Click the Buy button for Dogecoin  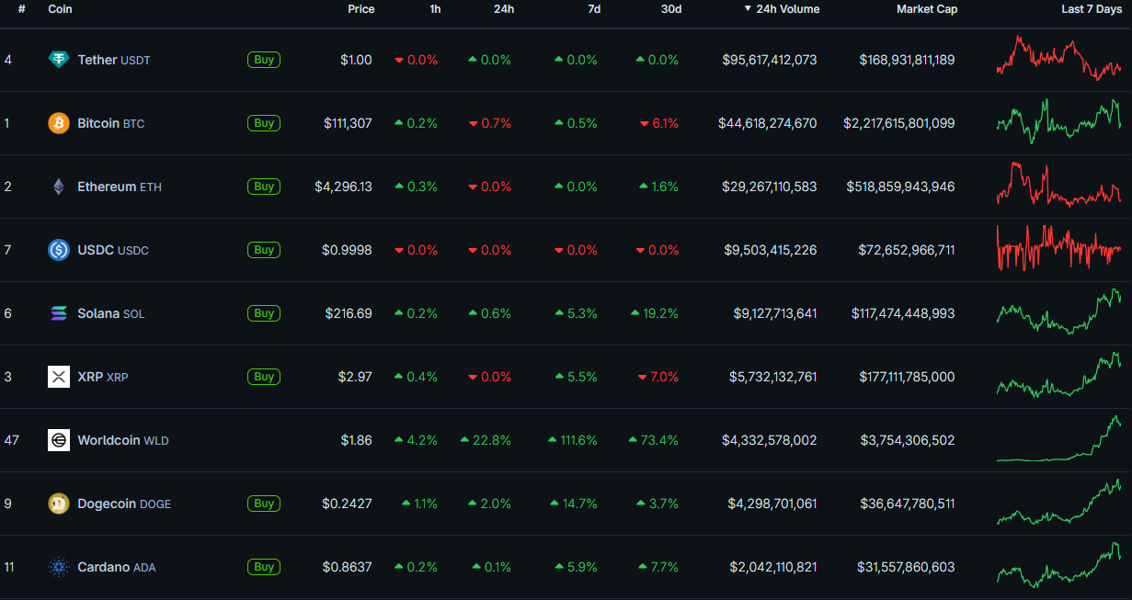[x=264, y=504]
